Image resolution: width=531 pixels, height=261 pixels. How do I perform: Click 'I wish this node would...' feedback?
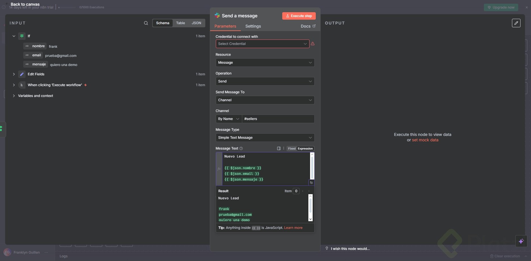(350, 249)
